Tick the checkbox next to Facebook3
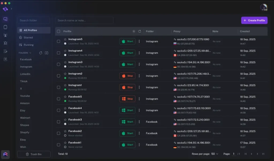Image resolution: width=274 pixels, height=161 pixels. [x=58, y=122]
